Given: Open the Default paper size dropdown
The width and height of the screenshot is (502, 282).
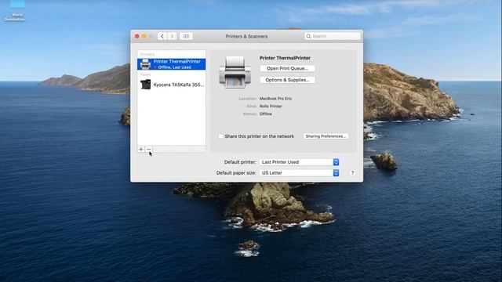Looking at the screenshot, I should click(x=299, y=173).
